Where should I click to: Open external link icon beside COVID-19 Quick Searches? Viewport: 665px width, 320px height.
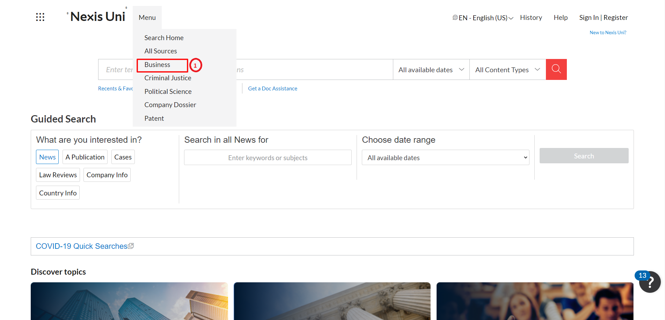[131, 246]
